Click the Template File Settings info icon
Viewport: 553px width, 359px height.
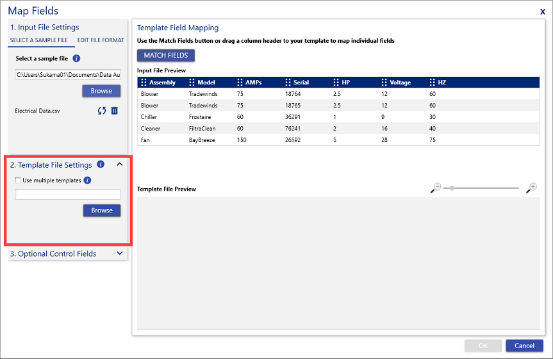[101, 164]
